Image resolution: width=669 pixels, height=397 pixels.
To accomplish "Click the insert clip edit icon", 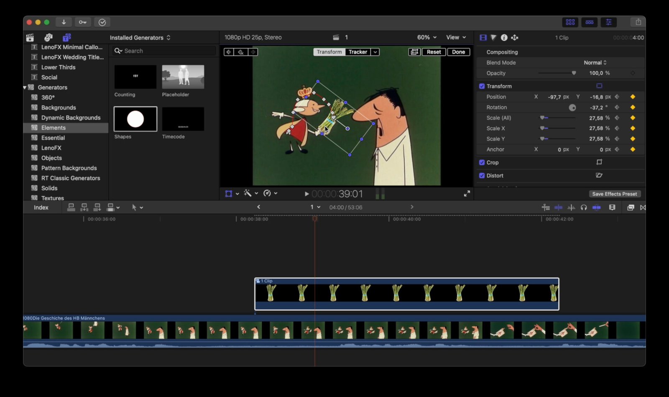I will (x=84, y=207).
